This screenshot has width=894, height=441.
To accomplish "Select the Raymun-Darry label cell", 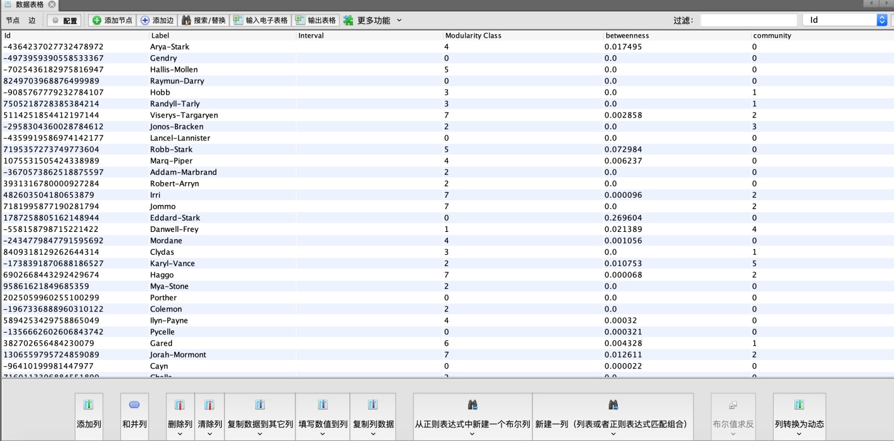I will (x=177, y=81).
